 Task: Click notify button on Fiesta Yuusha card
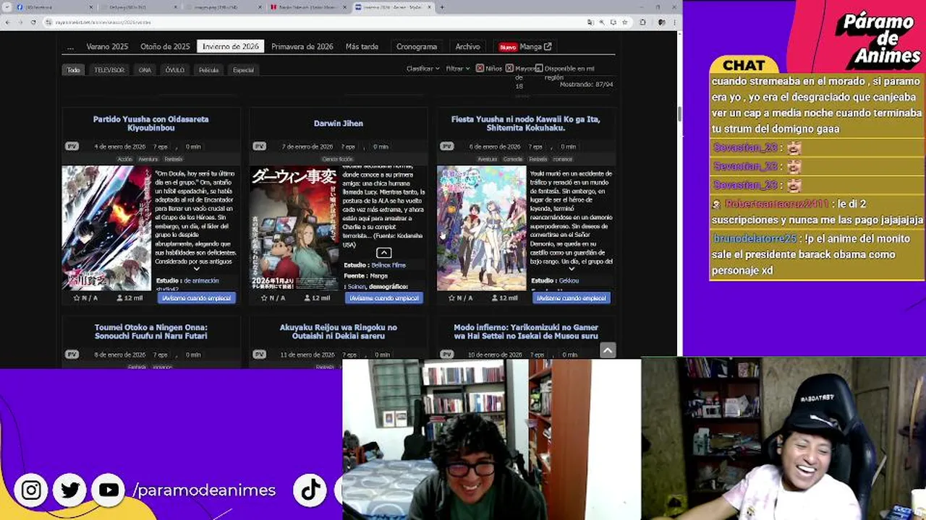click(x=572, y=298)
